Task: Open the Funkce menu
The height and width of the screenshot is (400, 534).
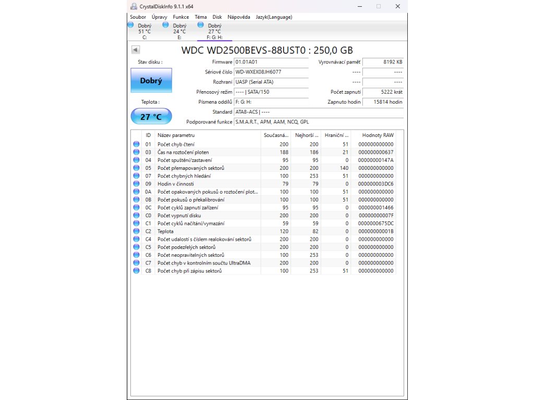Action: point(181,17)
